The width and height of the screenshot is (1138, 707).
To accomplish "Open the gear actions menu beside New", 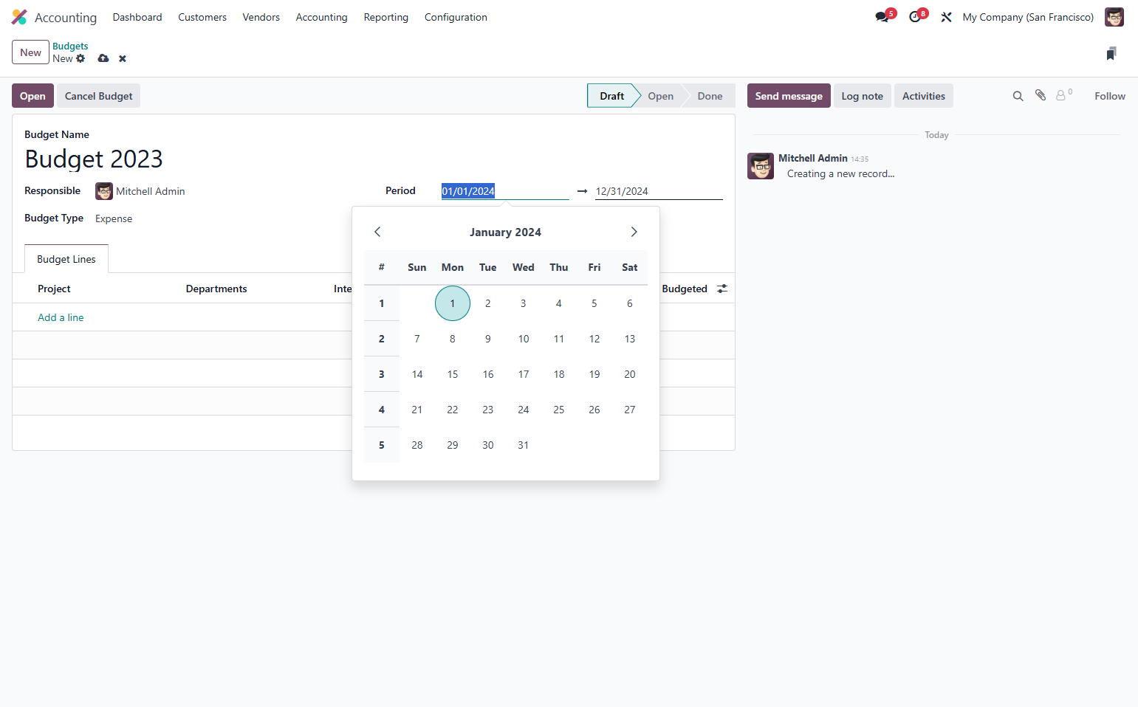I will (x=80, y=58).
